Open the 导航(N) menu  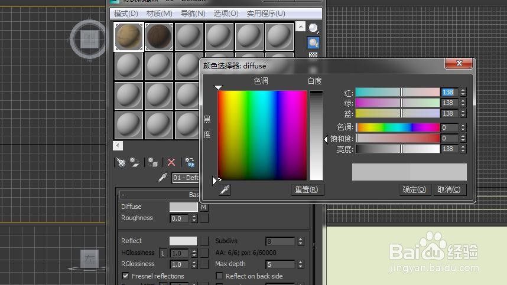pyautogui.click(x=193, y=14)
